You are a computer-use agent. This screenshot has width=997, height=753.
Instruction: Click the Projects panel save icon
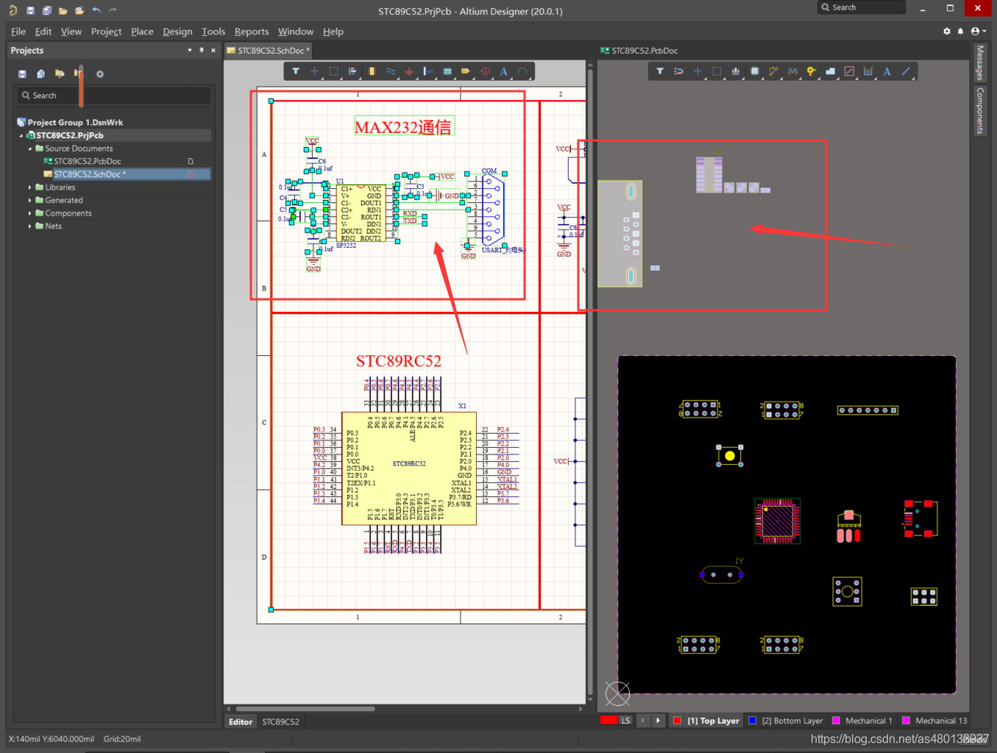[x=22, y=74]
